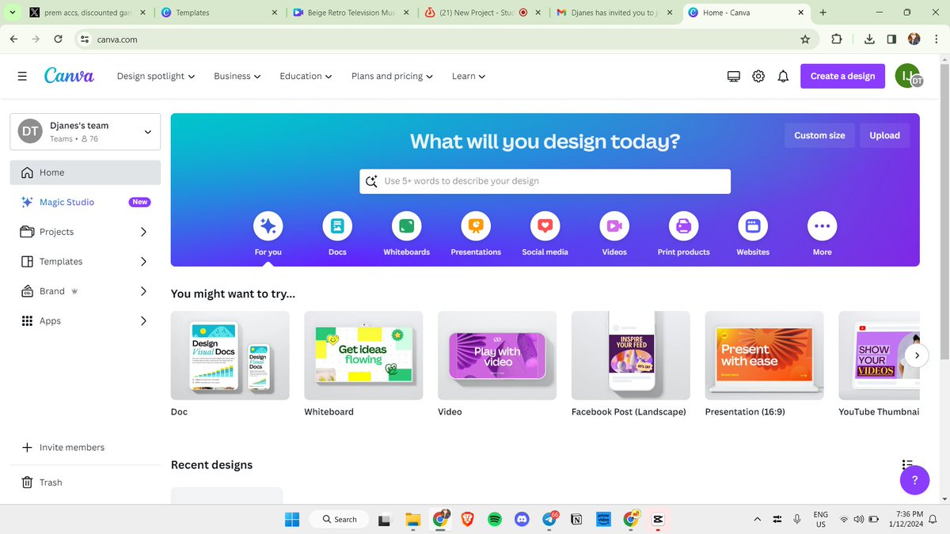Expand the Brand chevron in sidebar
This screenshot has width=950, height=534.
click(143, 291)
